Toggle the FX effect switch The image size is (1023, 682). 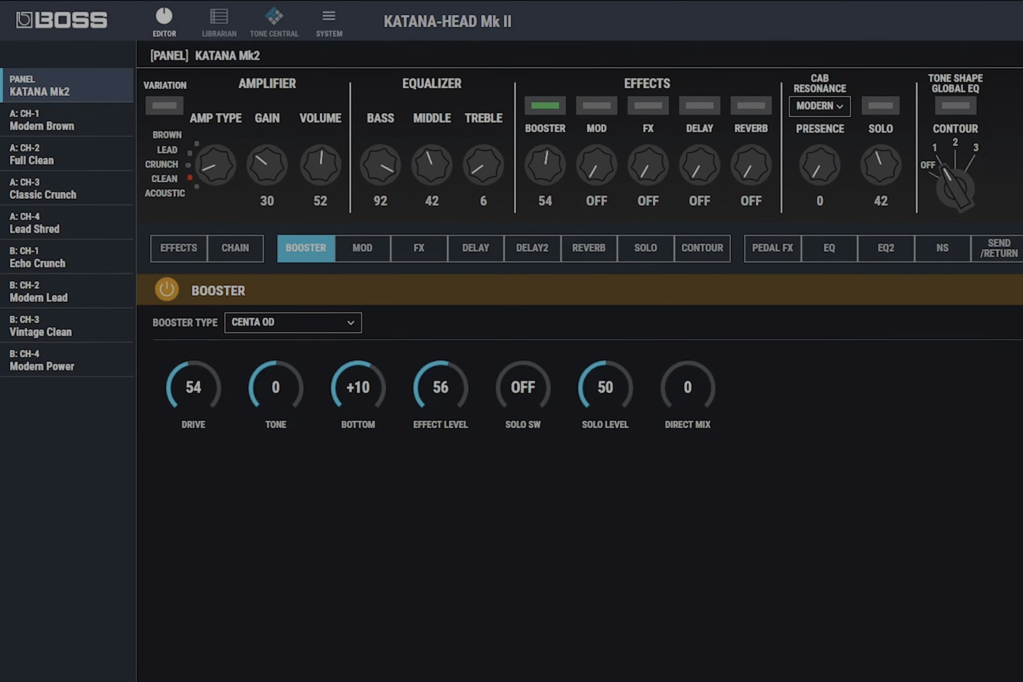(648, 105)
